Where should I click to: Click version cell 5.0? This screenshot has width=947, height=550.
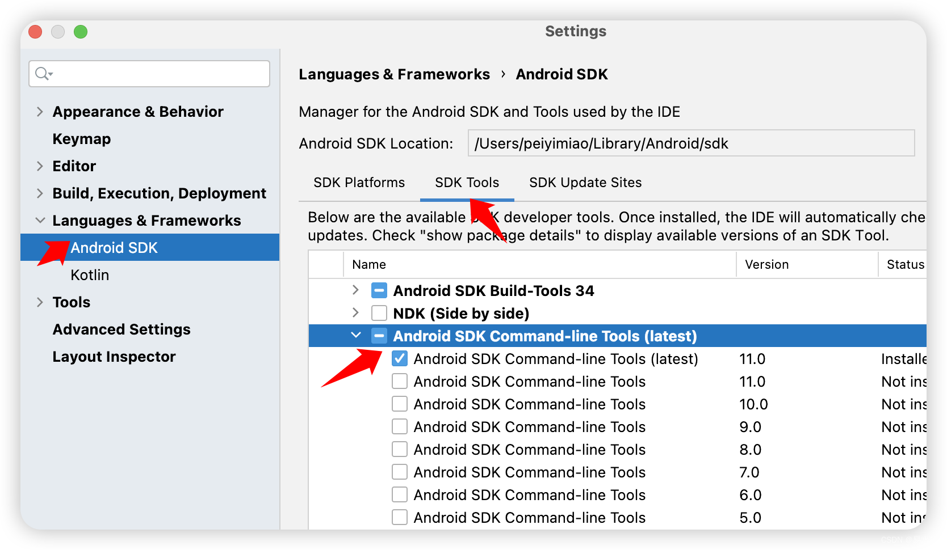click(750, 518)
